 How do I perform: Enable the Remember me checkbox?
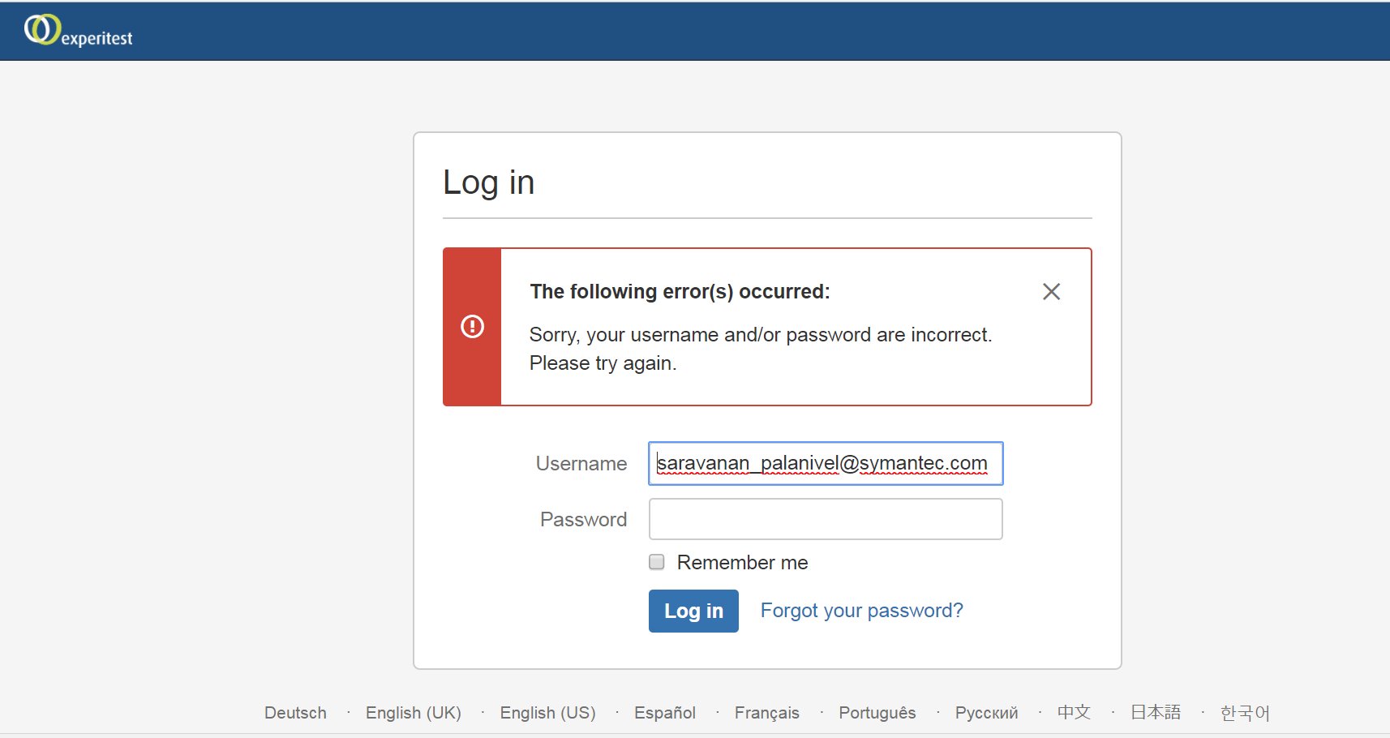pyautogui.click(x=657, y=562)
